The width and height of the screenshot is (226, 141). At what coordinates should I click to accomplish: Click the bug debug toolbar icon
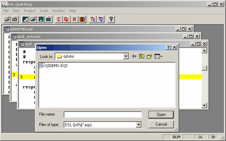pyautogui.click(x=82, y=19)
